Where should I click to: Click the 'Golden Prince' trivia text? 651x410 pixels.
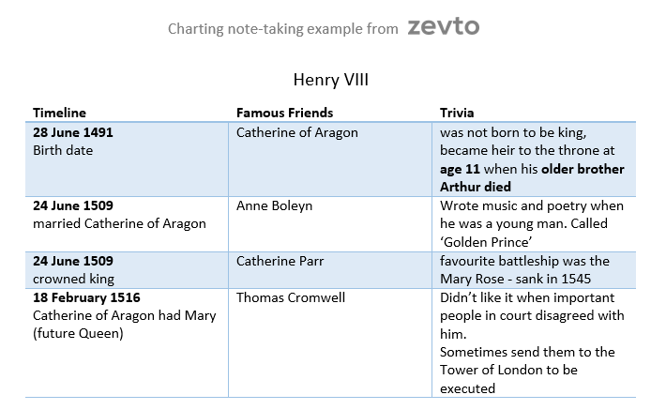tap(486, 242)
